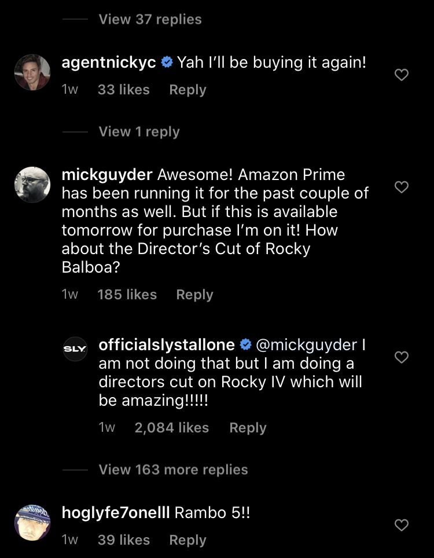Viewport: 434px width, 558px height.
Task: Expand View 1 reply under agentnickyc
Action: pos(139,131)
